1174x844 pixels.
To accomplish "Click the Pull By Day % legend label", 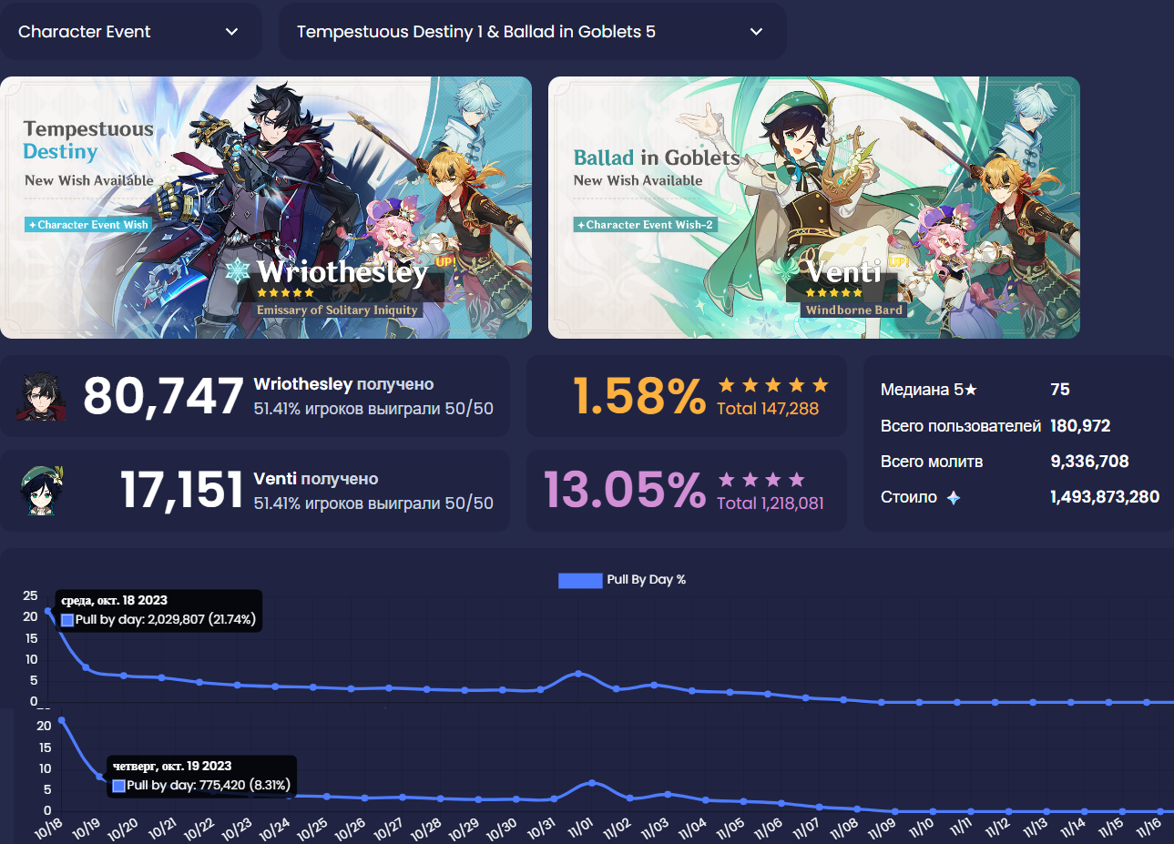I will click(647, 580).
